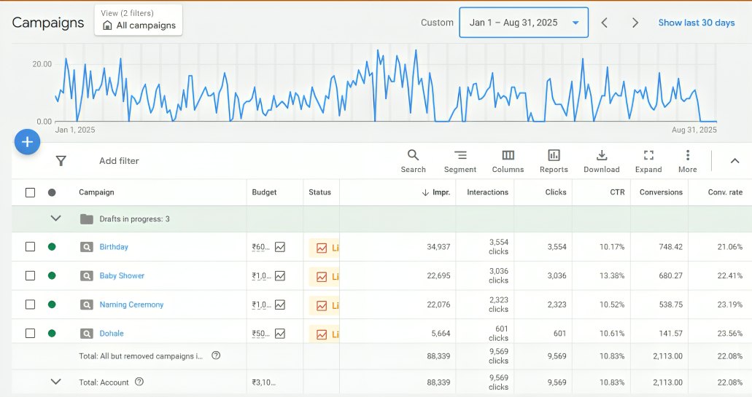Open the filter funnel icon
The height and width of the screenshot is (397, 752).
click(x=61, y=161)
